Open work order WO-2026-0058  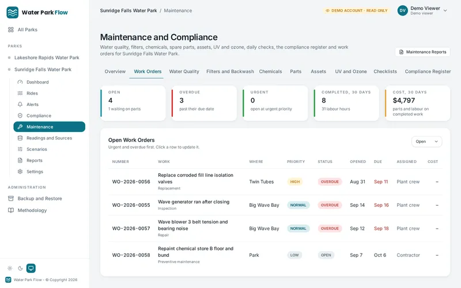275,255
